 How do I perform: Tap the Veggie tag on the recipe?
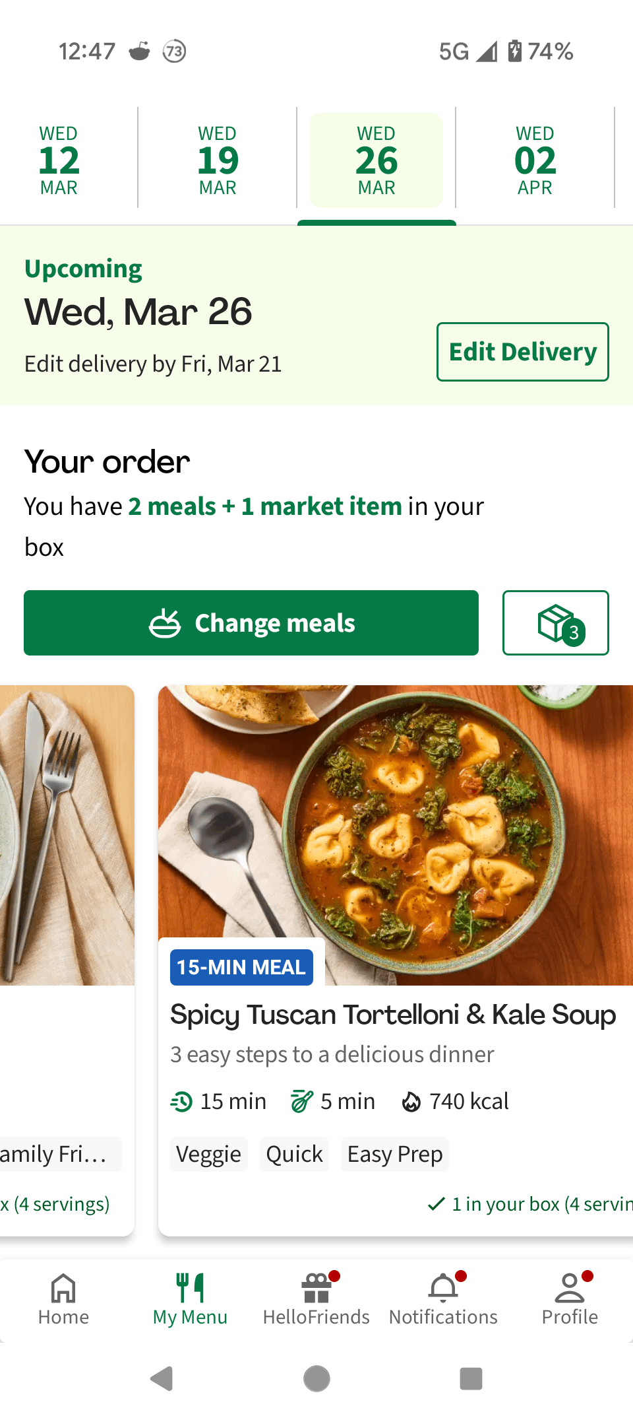(208, 1154)
